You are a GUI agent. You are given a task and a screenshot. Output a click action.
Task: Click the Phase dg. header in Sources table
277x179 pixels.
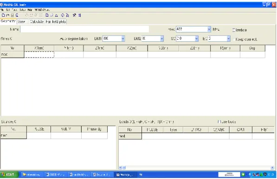point(94,129)
